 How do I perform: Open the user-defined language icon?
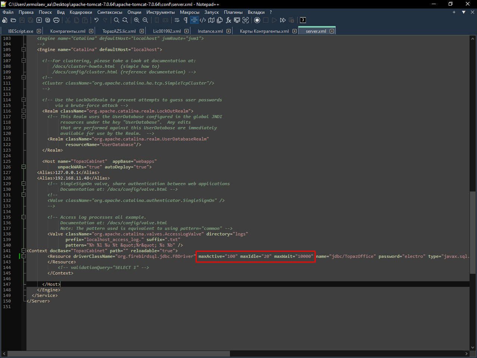(x=203, y=20)
